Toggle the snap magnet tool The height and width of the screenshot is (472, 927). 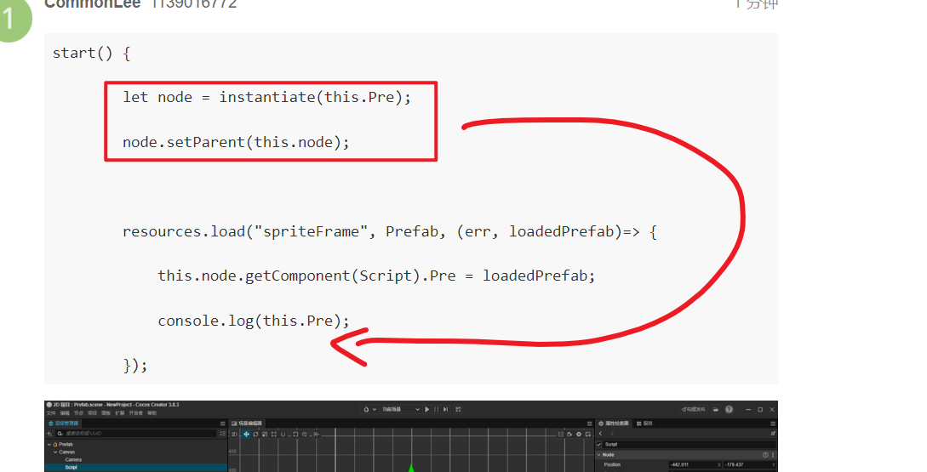click(x=283, y=435)
